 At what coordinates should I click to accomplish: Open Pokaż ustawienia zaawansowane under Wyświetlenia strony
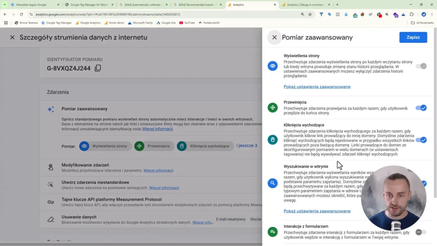click(317, 87)
